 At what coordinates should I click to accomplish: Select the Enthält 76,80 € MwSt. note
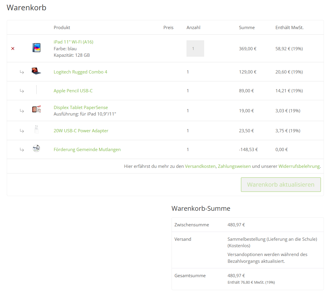251,282
